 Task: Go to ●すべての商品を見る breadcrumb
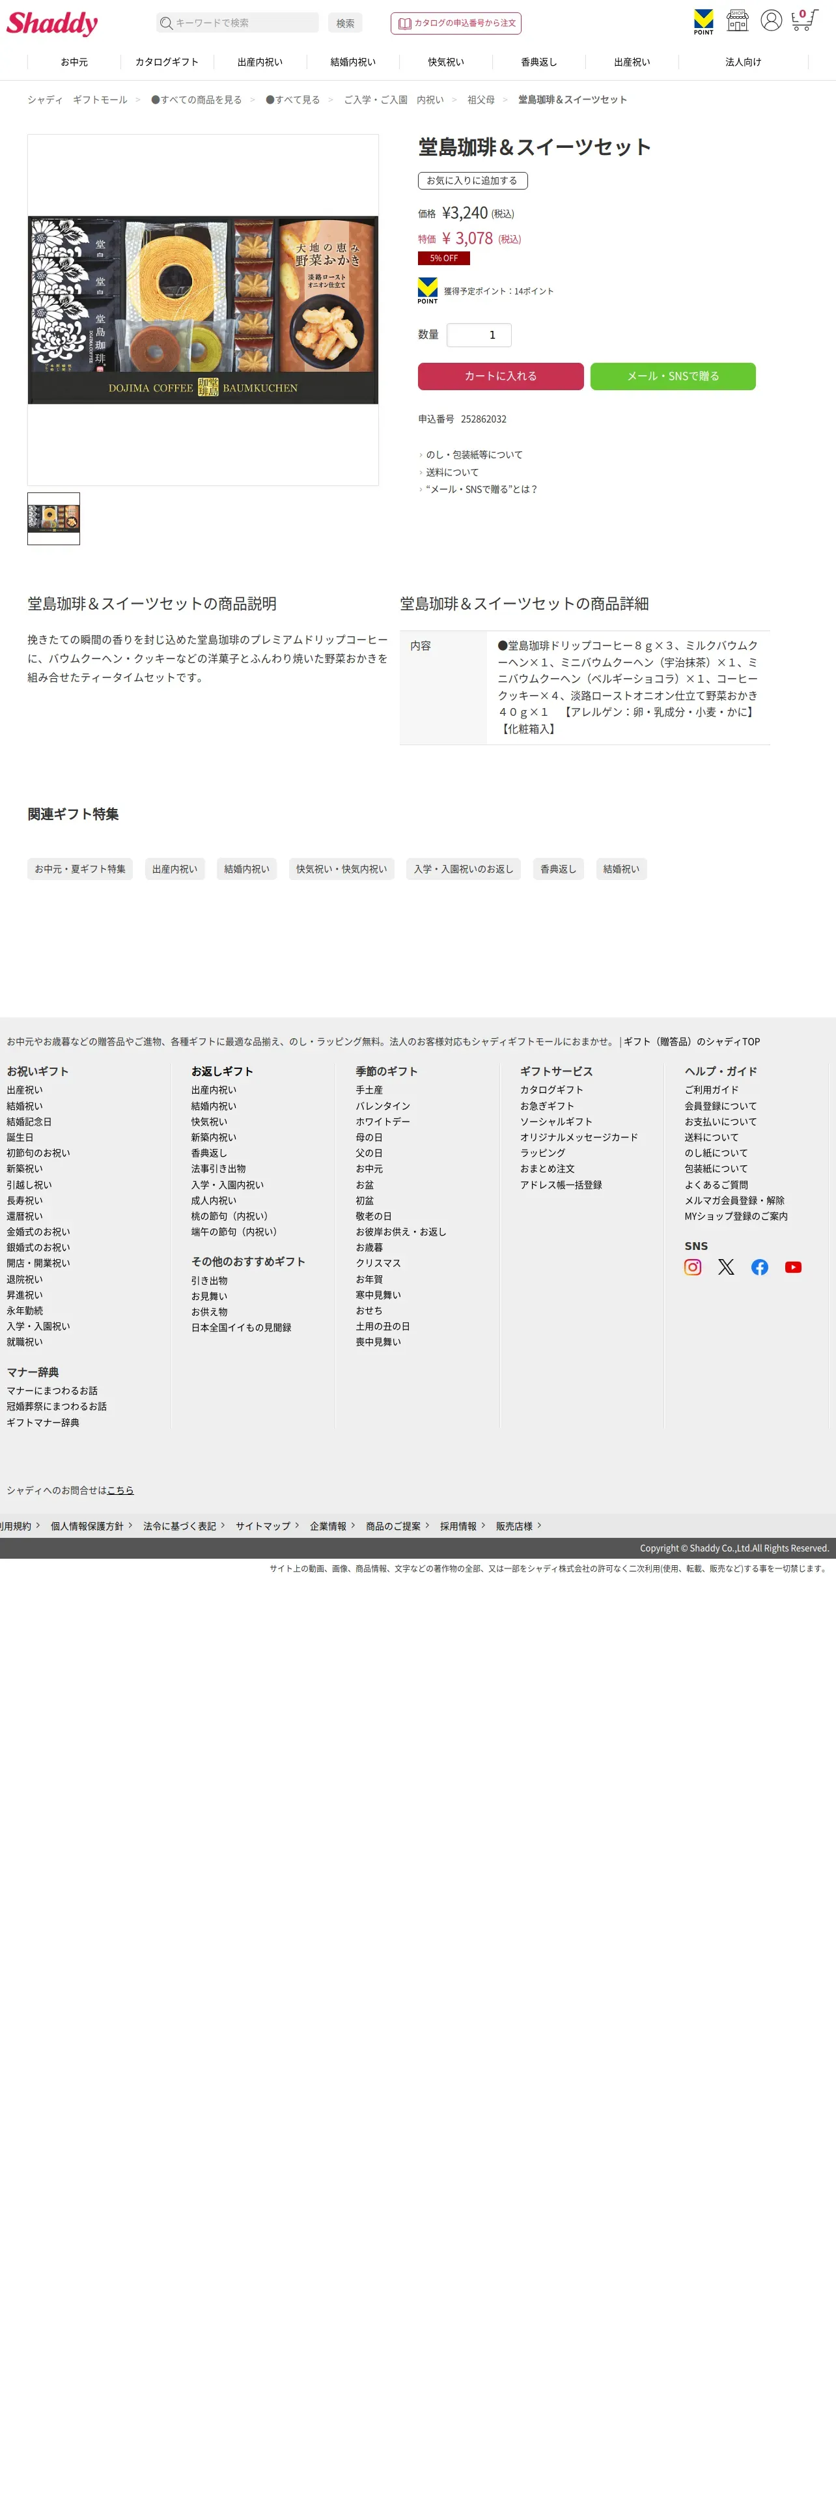click(x=196, y=100)
